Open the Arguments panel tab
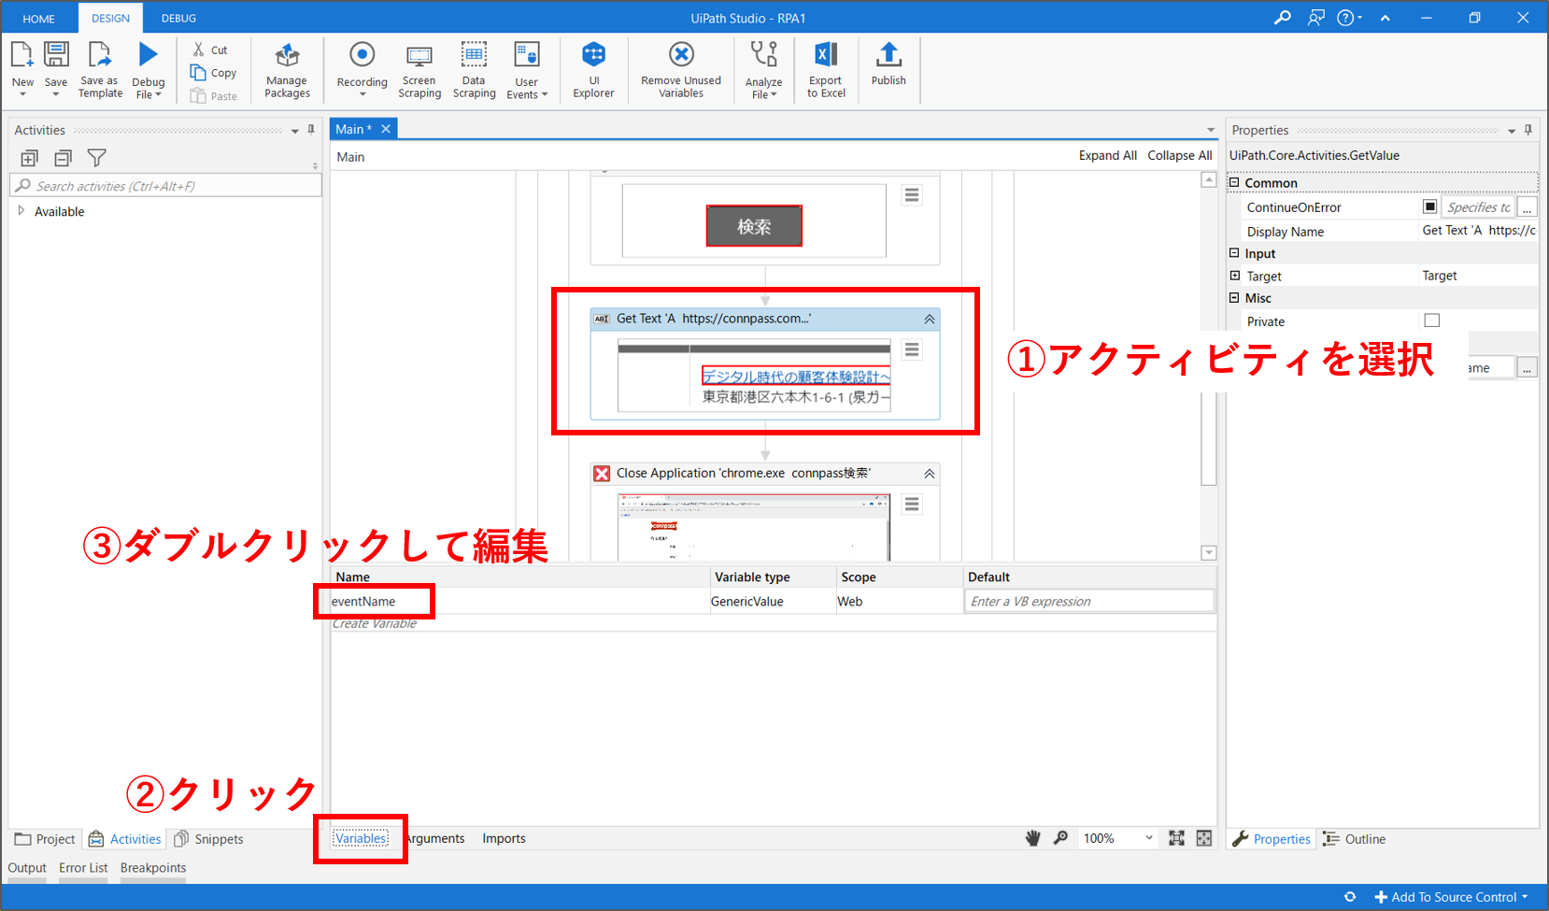Viewport: 1549px width, 911px height. (x=435, y=838)
